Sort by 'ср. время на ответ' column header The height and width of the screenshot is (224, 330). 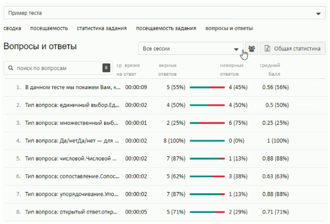[x=128, y=70]
